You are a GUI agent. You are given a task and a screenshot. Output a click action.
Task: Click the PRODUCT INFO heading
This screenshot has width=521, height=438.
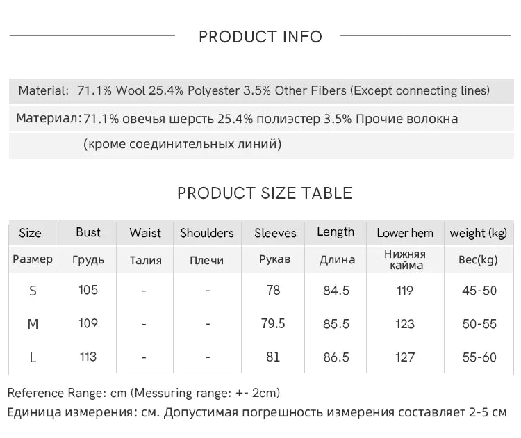260,37
